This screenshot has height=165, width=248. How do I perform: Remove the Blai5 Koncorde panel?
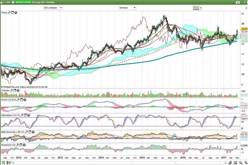33,132
